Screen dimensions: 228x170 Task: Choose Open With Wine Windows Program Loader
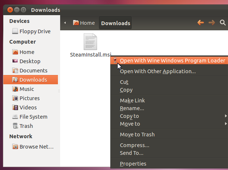pyautogui.click(x=172, y=61)
